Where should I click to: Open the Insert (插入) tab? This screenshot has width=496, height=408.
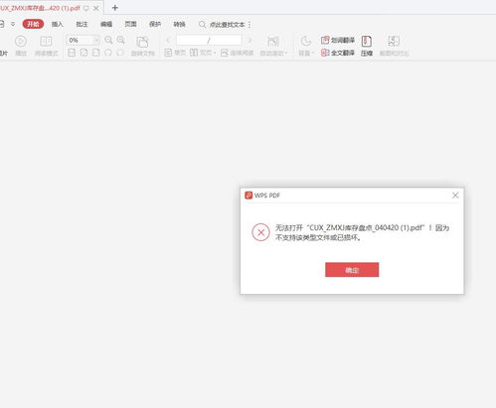point(57,24)
